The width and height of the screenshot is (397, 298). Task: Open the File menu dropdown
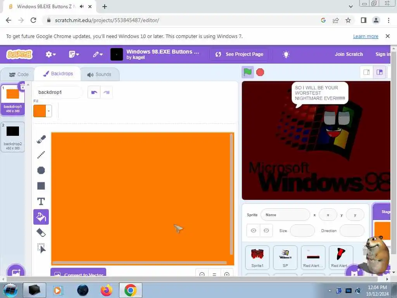pyautogui.click(x=74, y=54)
